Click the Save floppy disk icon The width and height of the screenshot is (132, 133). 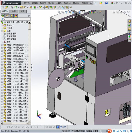coord(106,3)
